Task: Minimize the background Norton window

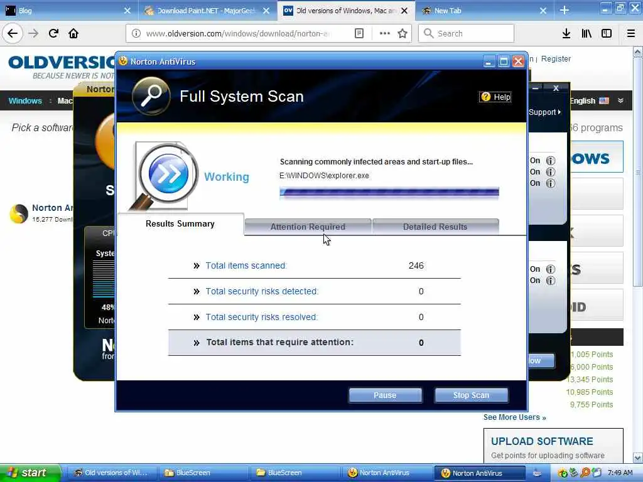Action: pos(536,88)
